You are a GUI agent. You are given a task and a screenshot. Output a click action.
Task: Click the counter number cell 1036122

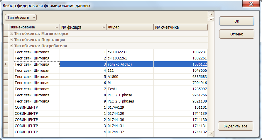pyautogui.click(x=180, y=64)
